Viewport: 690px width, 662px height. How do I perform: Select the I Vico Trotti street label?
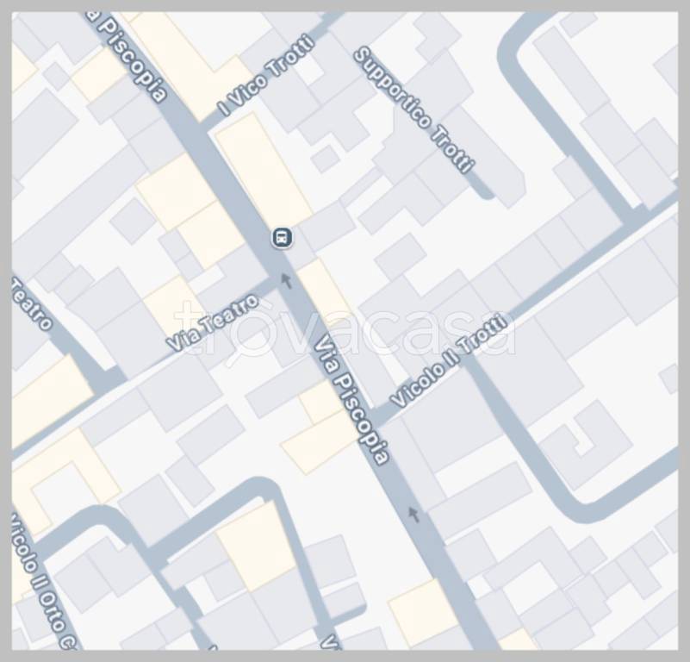(268, 74)
